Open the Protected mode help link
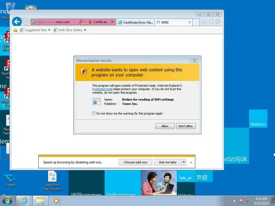The width and height of the screenshot is (275, 206). [102, 89]
